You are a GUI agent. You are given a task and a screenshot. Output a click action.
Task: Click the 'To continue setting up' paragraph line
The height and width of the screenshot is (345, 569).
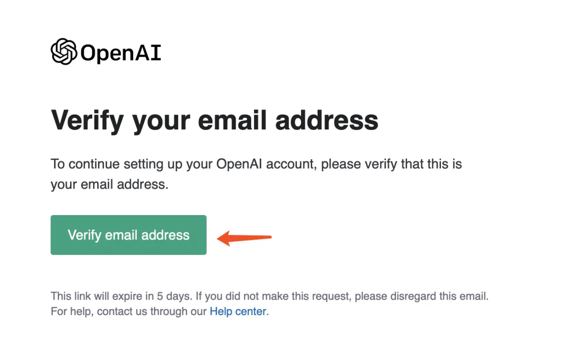click(x=256, y=164)
